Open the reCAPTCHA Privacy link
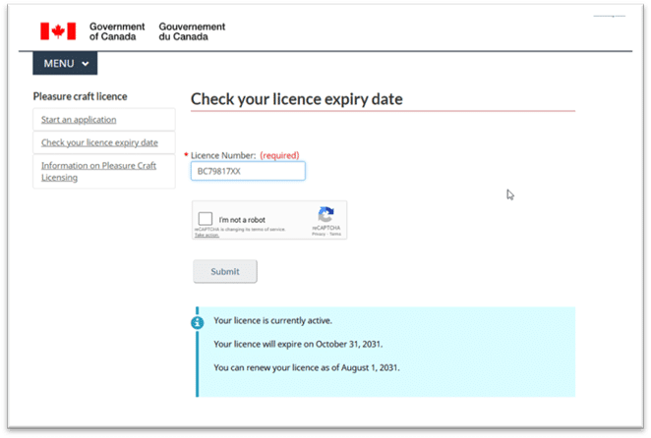The image size is (651, 438). pos(318,235)
